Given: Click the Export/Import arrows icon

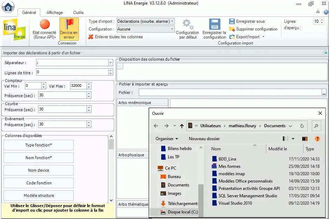Looking at the screenshot, I should [x=232, y=37].
